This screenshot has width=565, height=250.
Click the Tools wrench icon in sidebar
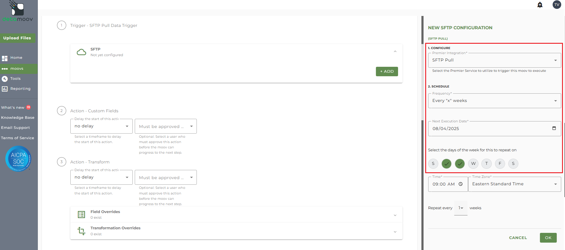pyautogui.click(x=4, y=79)
